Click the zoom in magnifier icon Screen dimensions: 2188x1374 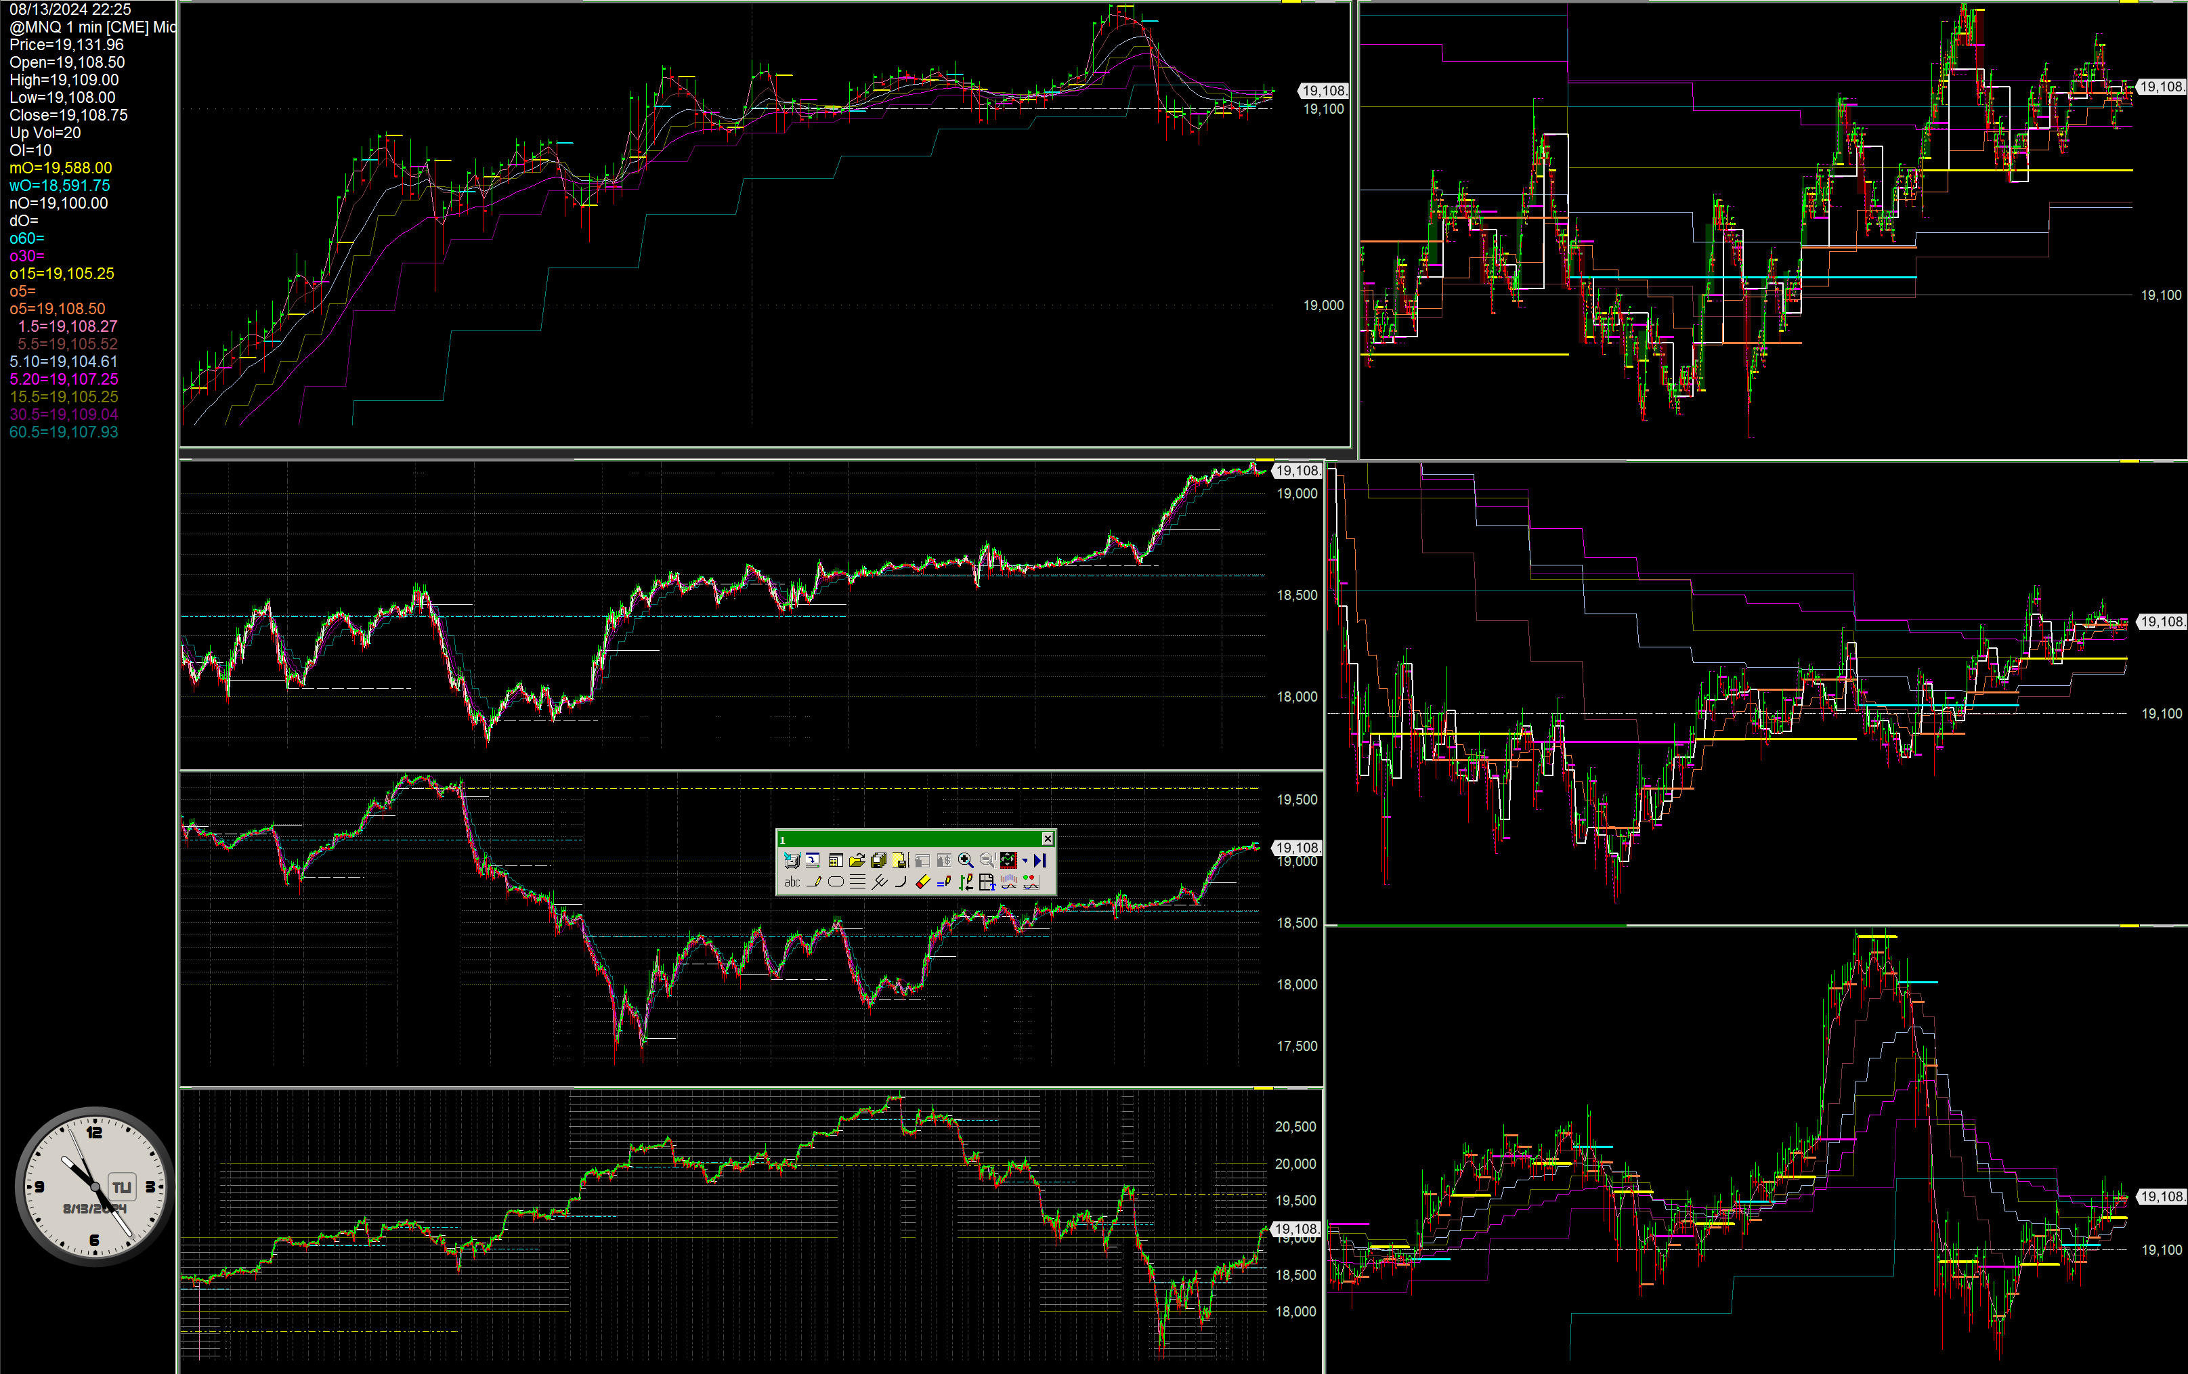click(965, 861)
